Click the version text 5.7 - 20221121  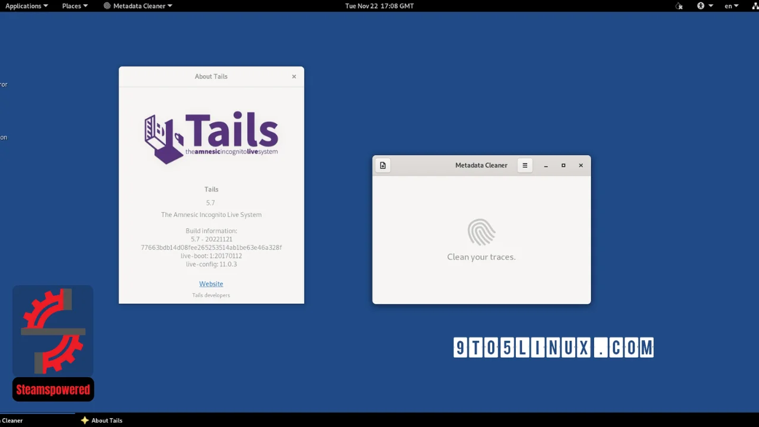click(211, 239)
